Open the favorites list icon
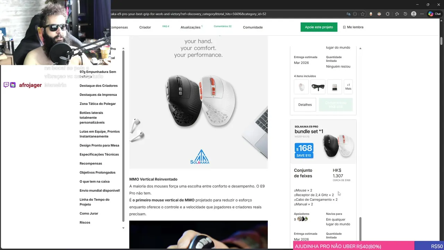Viewport: 444px width, 250px height. [396, 14]
